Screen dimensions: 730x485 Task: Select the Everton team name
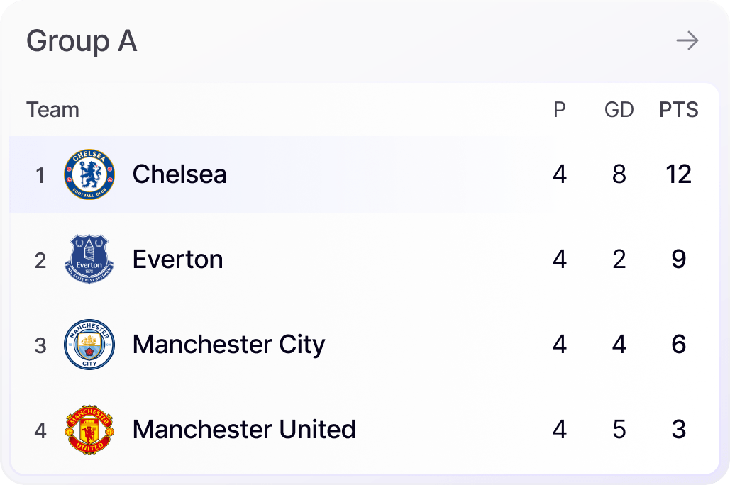[177, 260]
